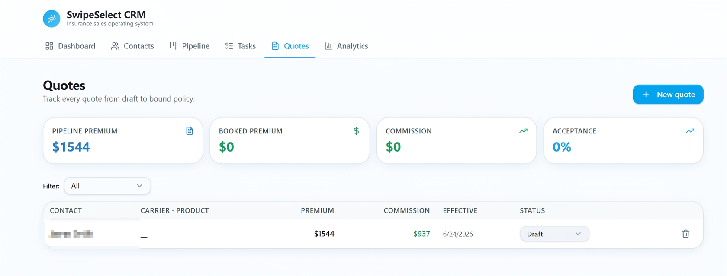Click the STATUS column header

click(x=532, y=210)
